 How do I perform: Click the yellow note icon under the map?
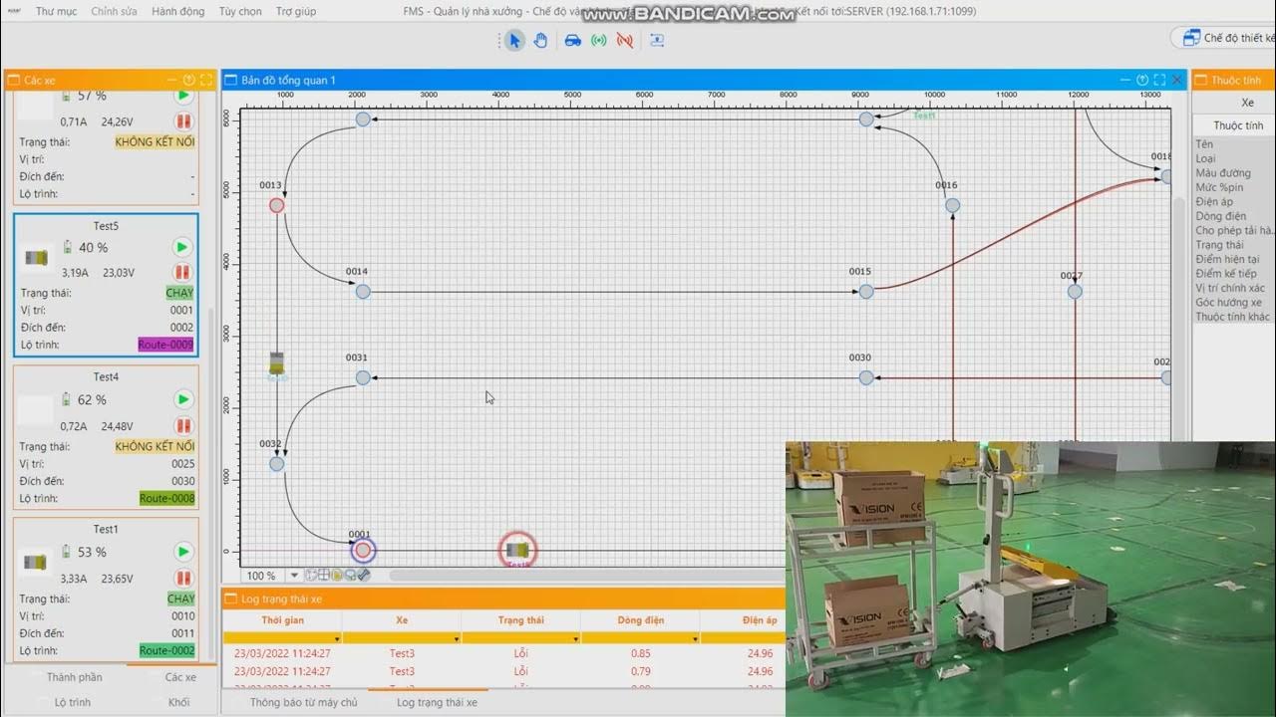pyautogui.click(x=337, y=575)
